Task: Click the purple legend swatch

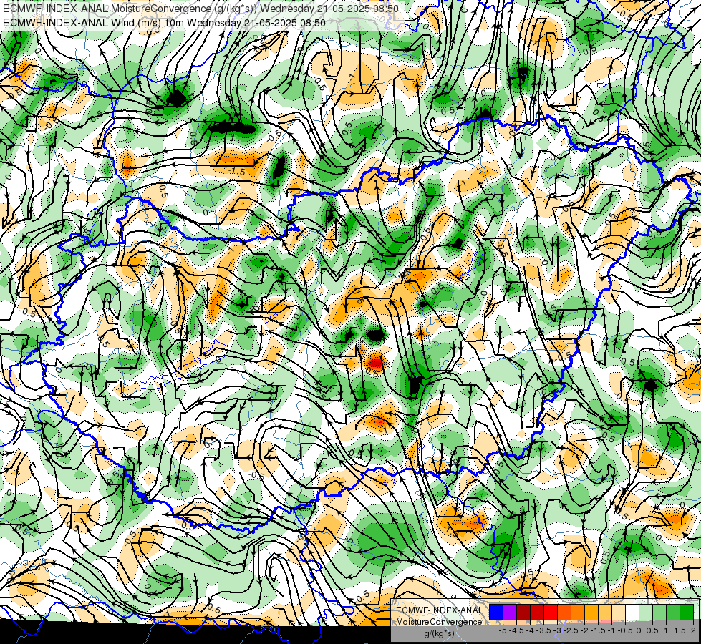Action: click(x=510, y=613)
